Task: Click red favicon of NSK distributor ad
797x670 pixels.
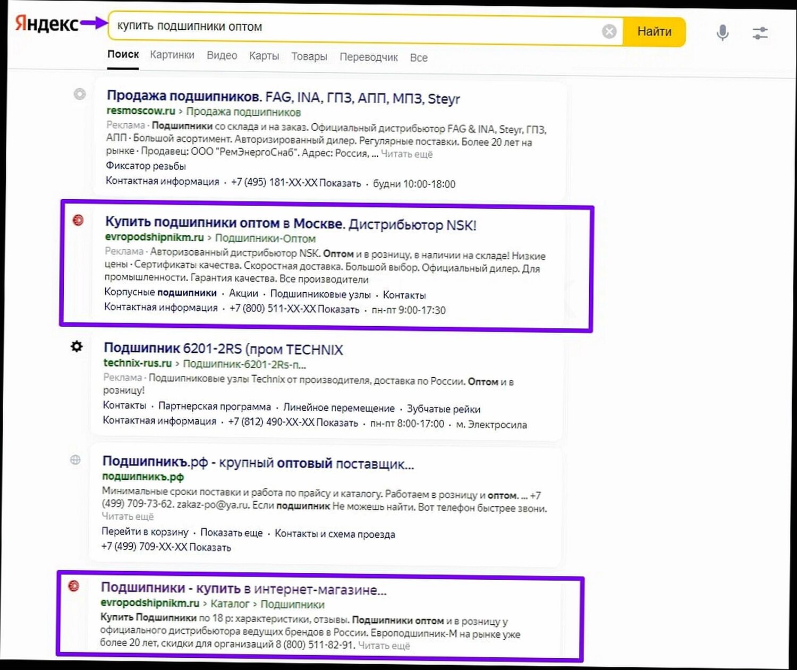Action: (78, 220)
